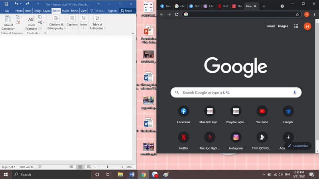The image size is (319, 179).
Task: Open the Instagram shortcut
Action: [x=236, y=137]
